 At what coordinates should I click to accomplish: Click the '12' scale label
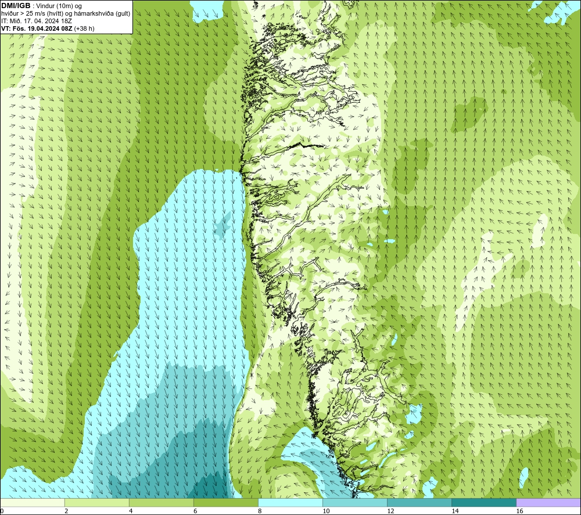click(x=390, y=512)
